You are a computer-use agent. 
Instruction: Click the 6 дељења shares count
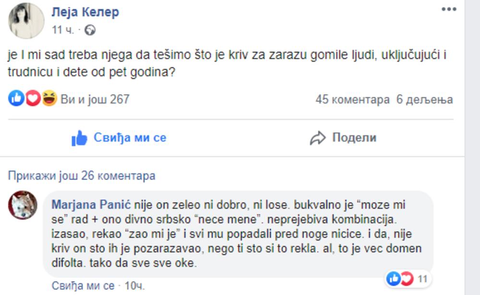click(424, 100)
